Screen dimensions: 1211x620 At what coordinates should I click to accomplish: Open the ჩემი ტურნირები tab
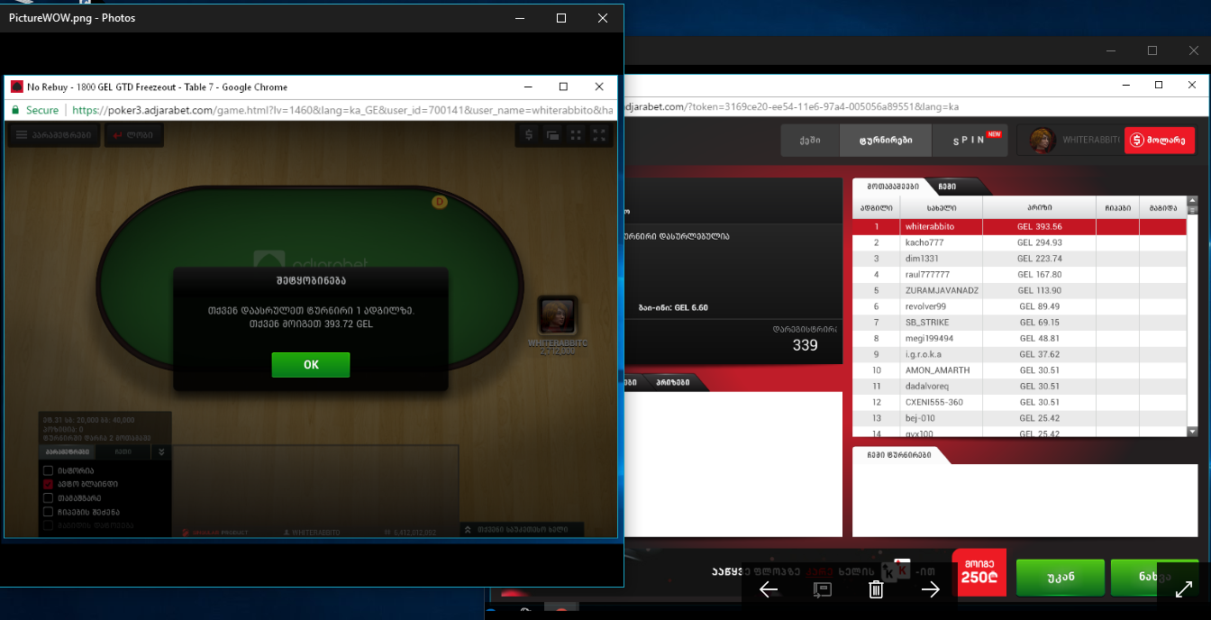[x=899, y=455]
